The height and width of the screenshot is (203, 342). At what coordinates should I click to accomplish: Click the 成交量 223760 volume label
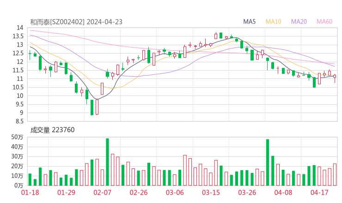(x=52, y=130)
